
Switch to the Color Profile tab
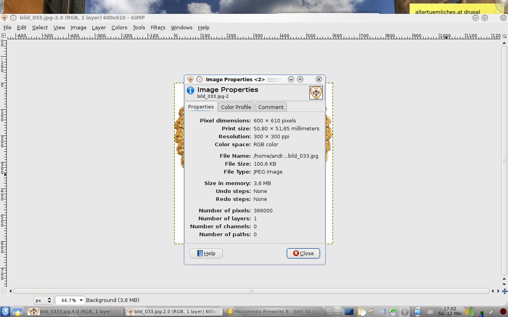(x=236, y=107)
